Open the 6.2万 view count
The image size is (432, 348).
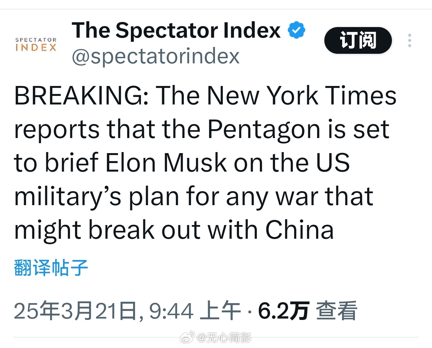[284, 311]
